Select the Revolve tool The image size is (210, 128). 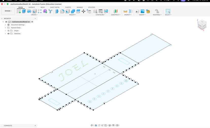29,11
